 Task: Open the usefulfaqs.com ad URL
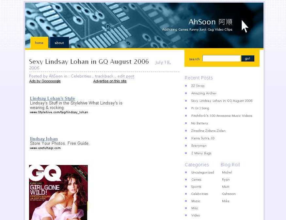click(x=45, y=148)
